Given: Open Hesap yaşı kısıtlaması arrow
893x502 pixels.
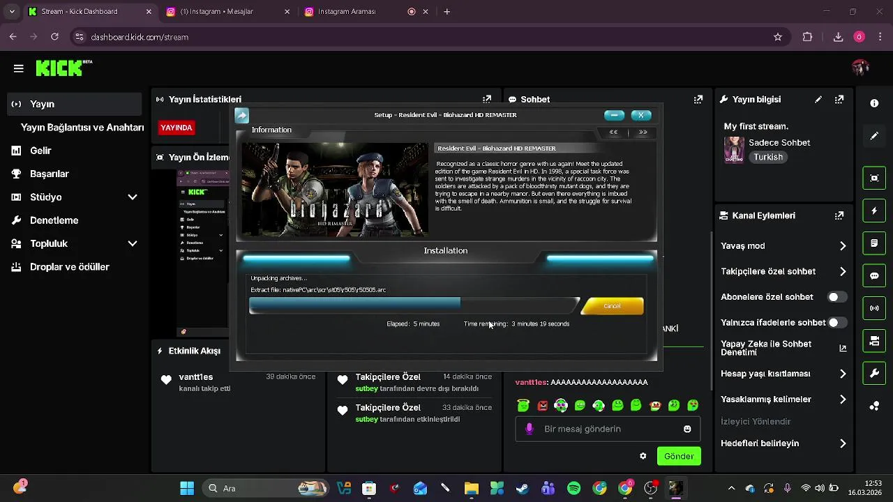Looking at the screenshot, I should tap(843, 374).
